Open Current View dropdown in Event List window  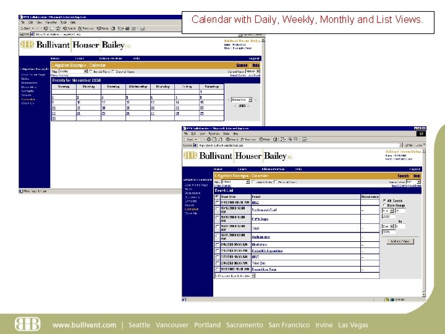tap(413, 182)
